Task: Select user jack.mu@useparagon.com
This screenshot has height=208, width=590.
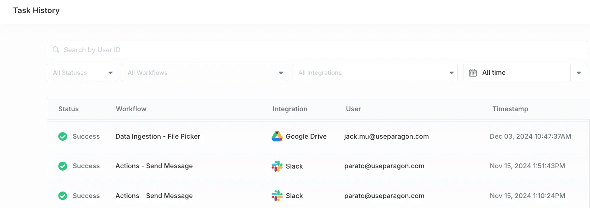Action: [386, 137]
